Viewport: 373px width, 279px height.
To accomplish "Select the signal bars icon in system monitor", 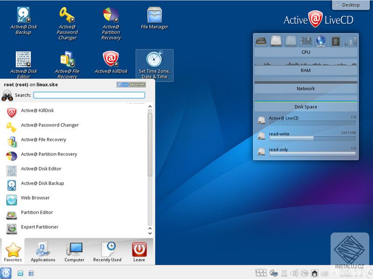I will click(x=351, y=41).
